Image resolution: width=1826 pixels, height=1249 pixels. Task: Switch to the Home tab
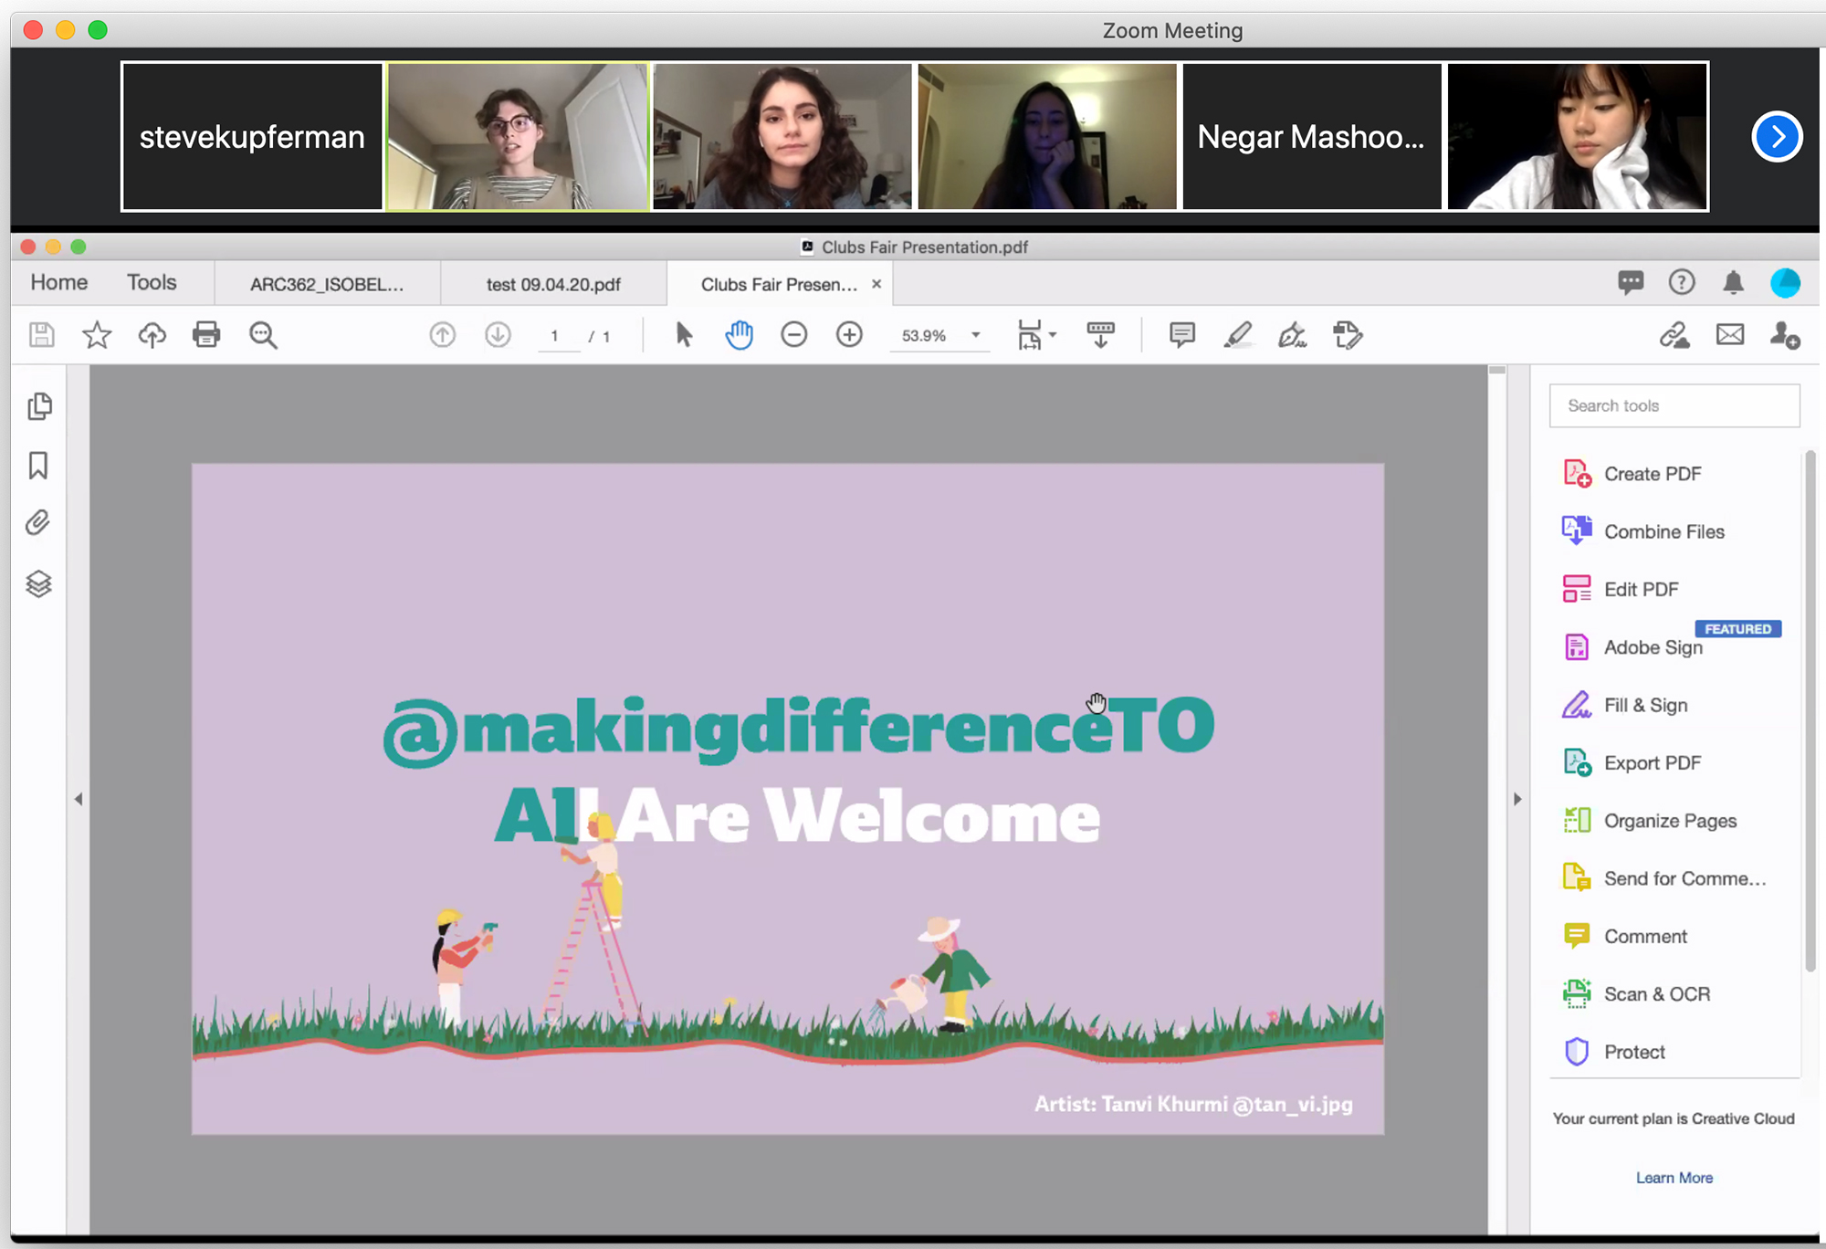[x=59, y=282]
